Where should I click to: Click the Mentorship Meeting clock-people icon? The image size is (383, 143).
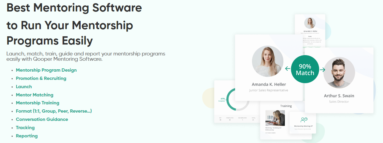[304, 120]
